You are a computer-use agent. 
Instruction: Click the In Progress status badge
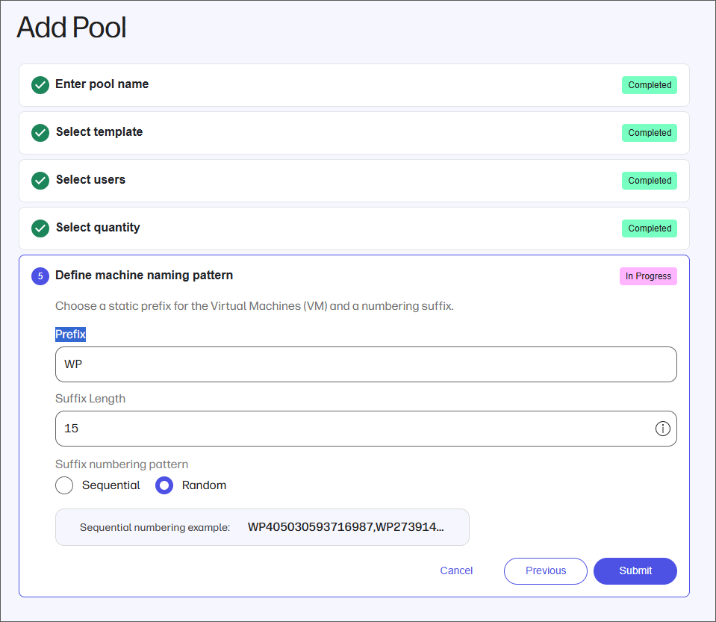tap(648, 276)
